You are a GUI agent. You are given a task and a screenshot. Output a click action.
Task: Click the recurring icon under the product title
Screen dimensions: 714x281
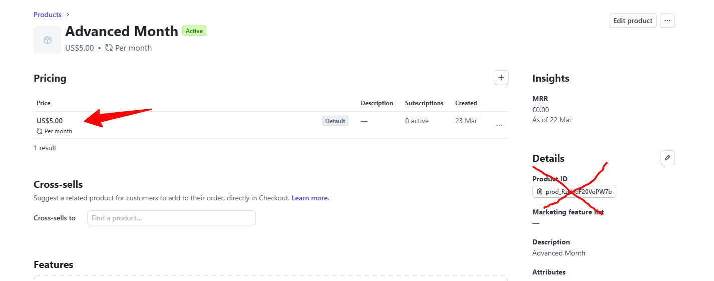pyautogui.click(x=109, y=48)
